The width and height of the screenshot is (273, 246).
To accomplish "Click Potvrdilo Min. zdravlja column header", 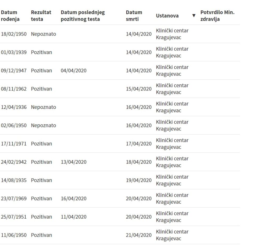I will point(217,16).
